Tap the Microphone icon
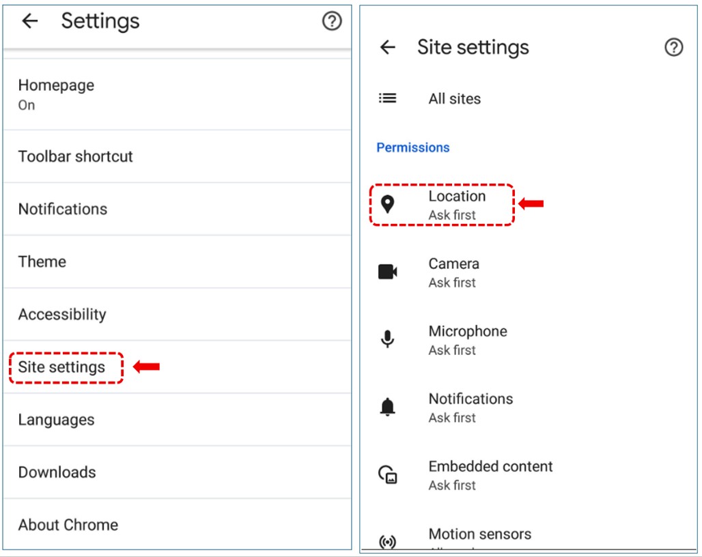This screenshot has width=702, height=557. [387, 339]
